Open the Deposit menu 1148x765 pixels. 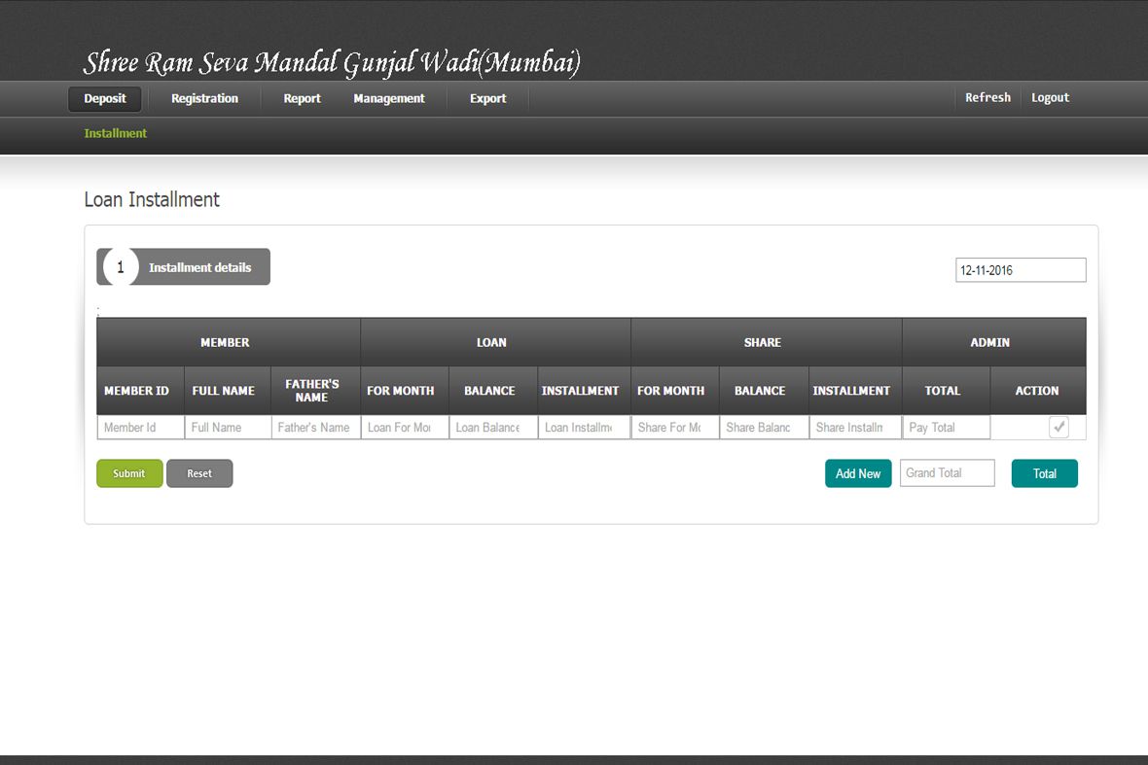[x=105, y=99]
